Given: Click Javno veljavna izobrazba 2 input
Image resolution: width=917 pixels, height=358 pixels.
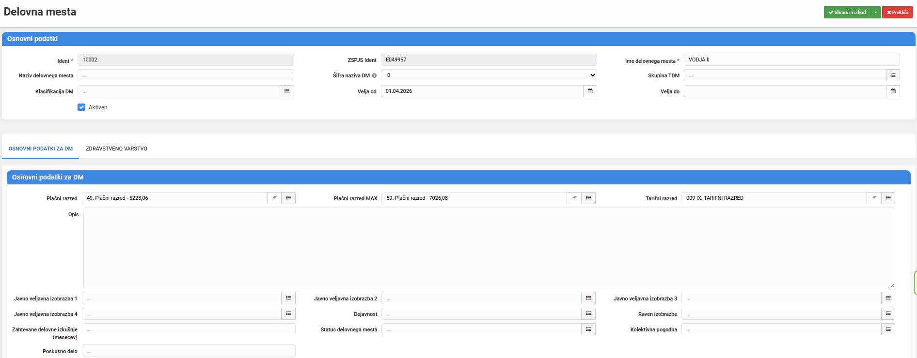Looking at the screenshot, I should 481,298.
